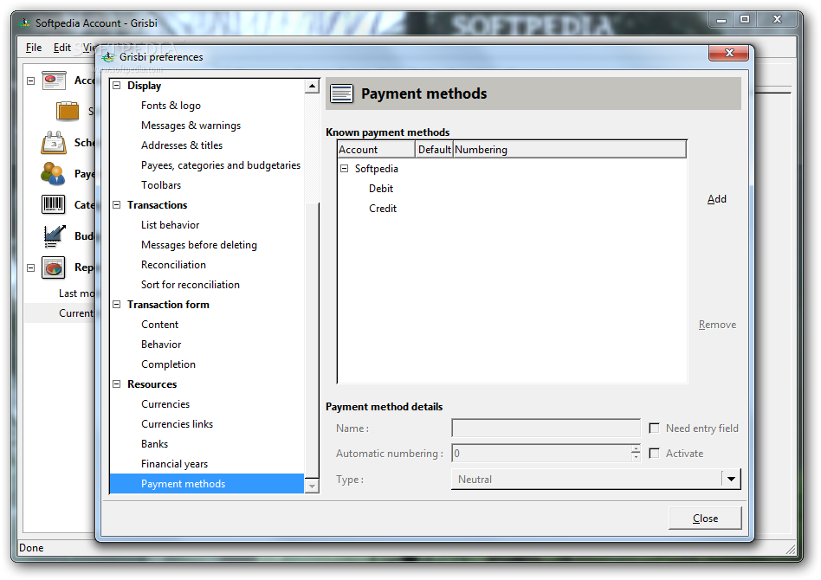Screen dimensions: 821x580
Task: Collapse the Transactions section in preferences tree
Action: [x=117, y=204]
